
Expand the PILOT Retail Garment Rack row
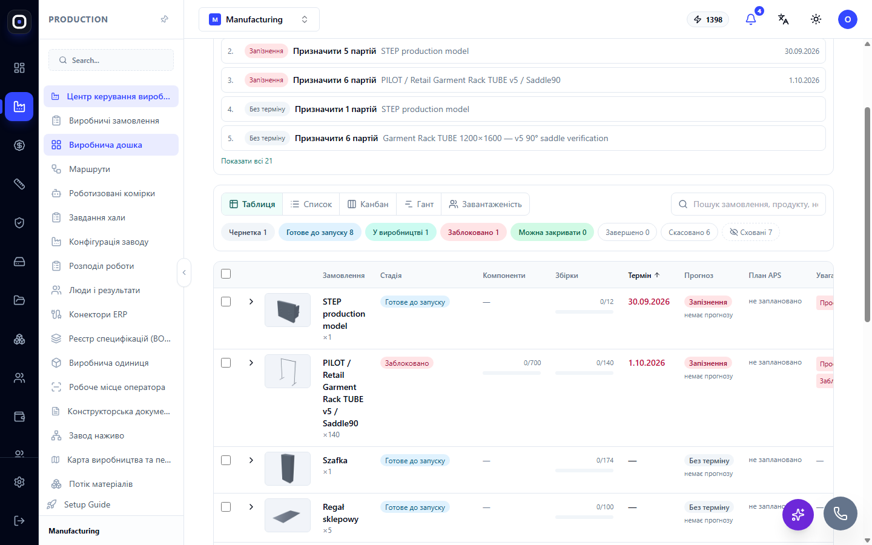coord(251,363)
